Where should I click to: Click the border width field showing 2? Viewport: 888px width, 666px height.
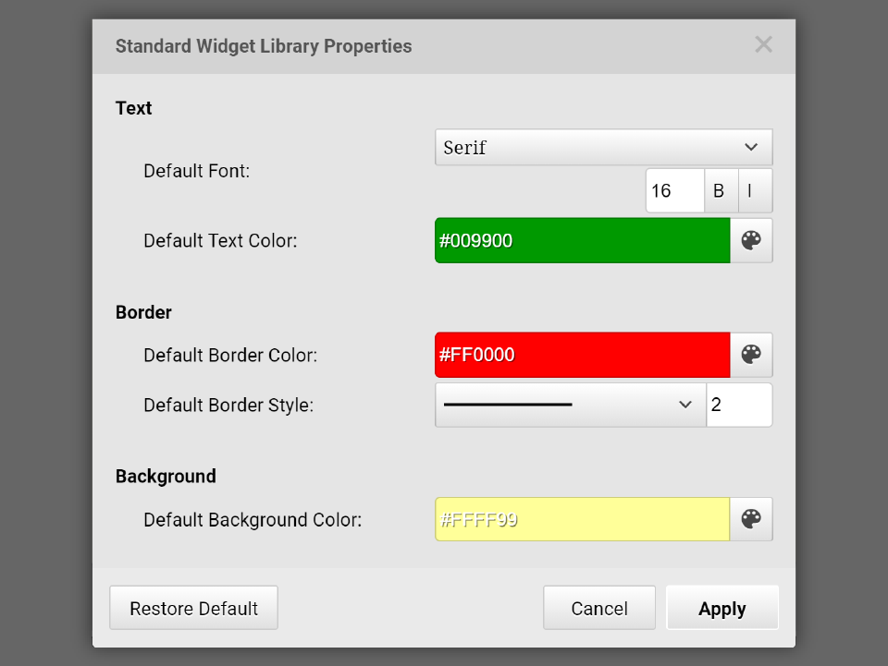(x=738, y=405)
